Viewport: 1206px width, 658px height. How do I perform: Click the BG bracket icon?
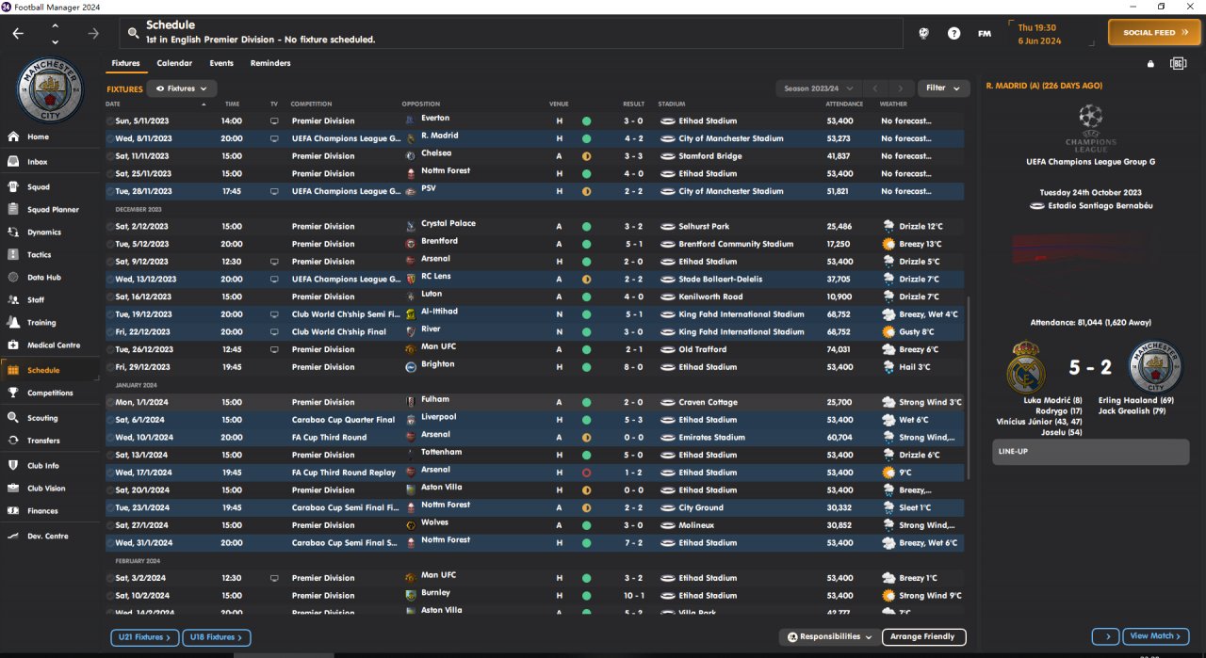1178,64
